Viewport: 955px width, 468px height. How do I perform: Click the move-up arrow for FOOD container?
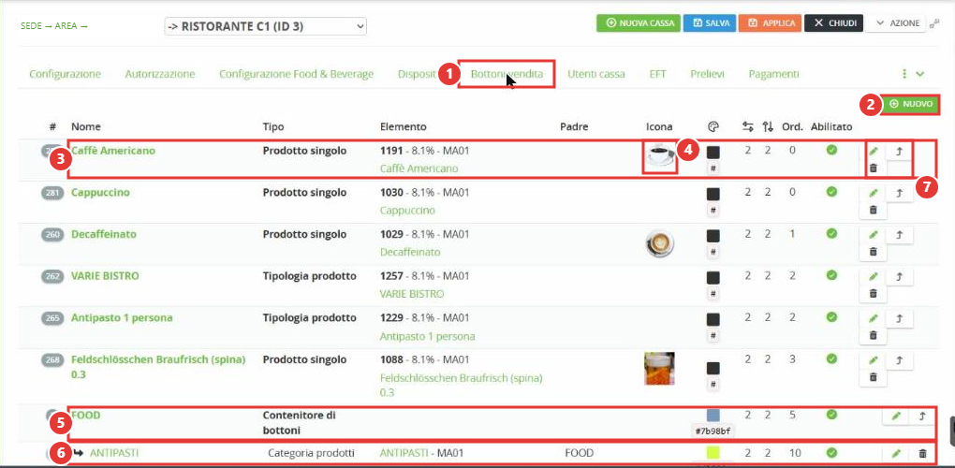(922, 417)
